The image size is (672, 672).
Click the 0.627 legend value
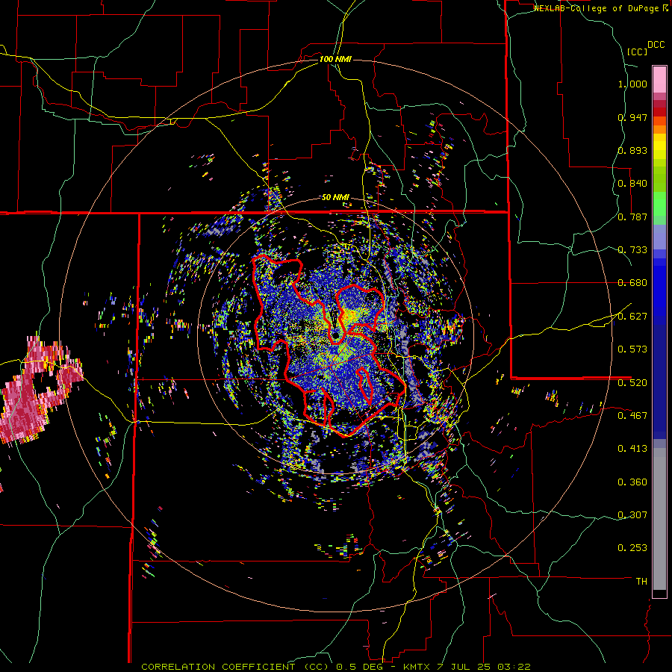632,317
